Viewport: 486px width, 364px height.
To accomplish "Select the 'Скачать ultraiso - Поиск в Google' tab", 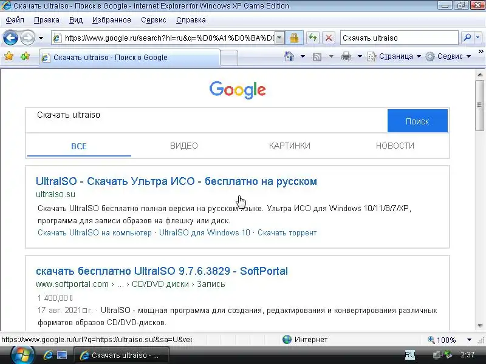I will (129, 58).
